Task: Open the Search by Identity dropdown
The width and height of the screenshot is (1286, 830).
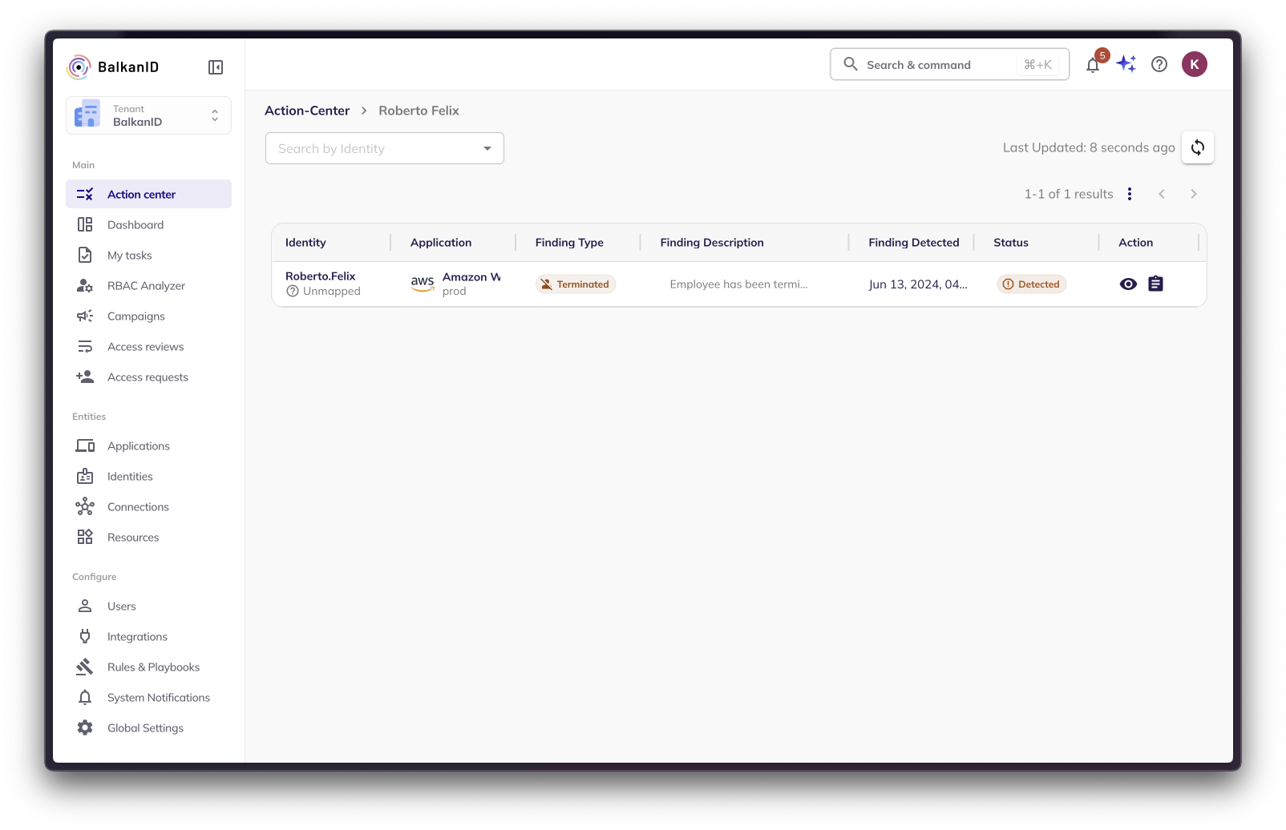Action: [384, 148]
